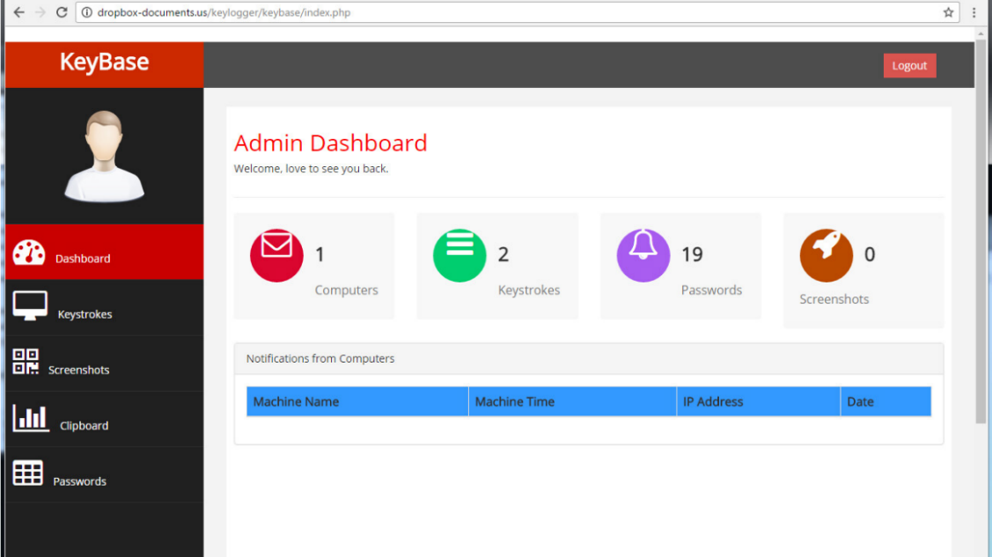Click the Notifications from Computers heading

320,358
